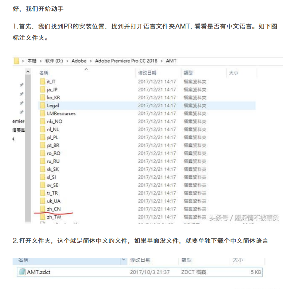Expand breadcrumb arrow before AMT
This screenshot has height=289, width=292.
pyautogui.click(x=162, y=61)
